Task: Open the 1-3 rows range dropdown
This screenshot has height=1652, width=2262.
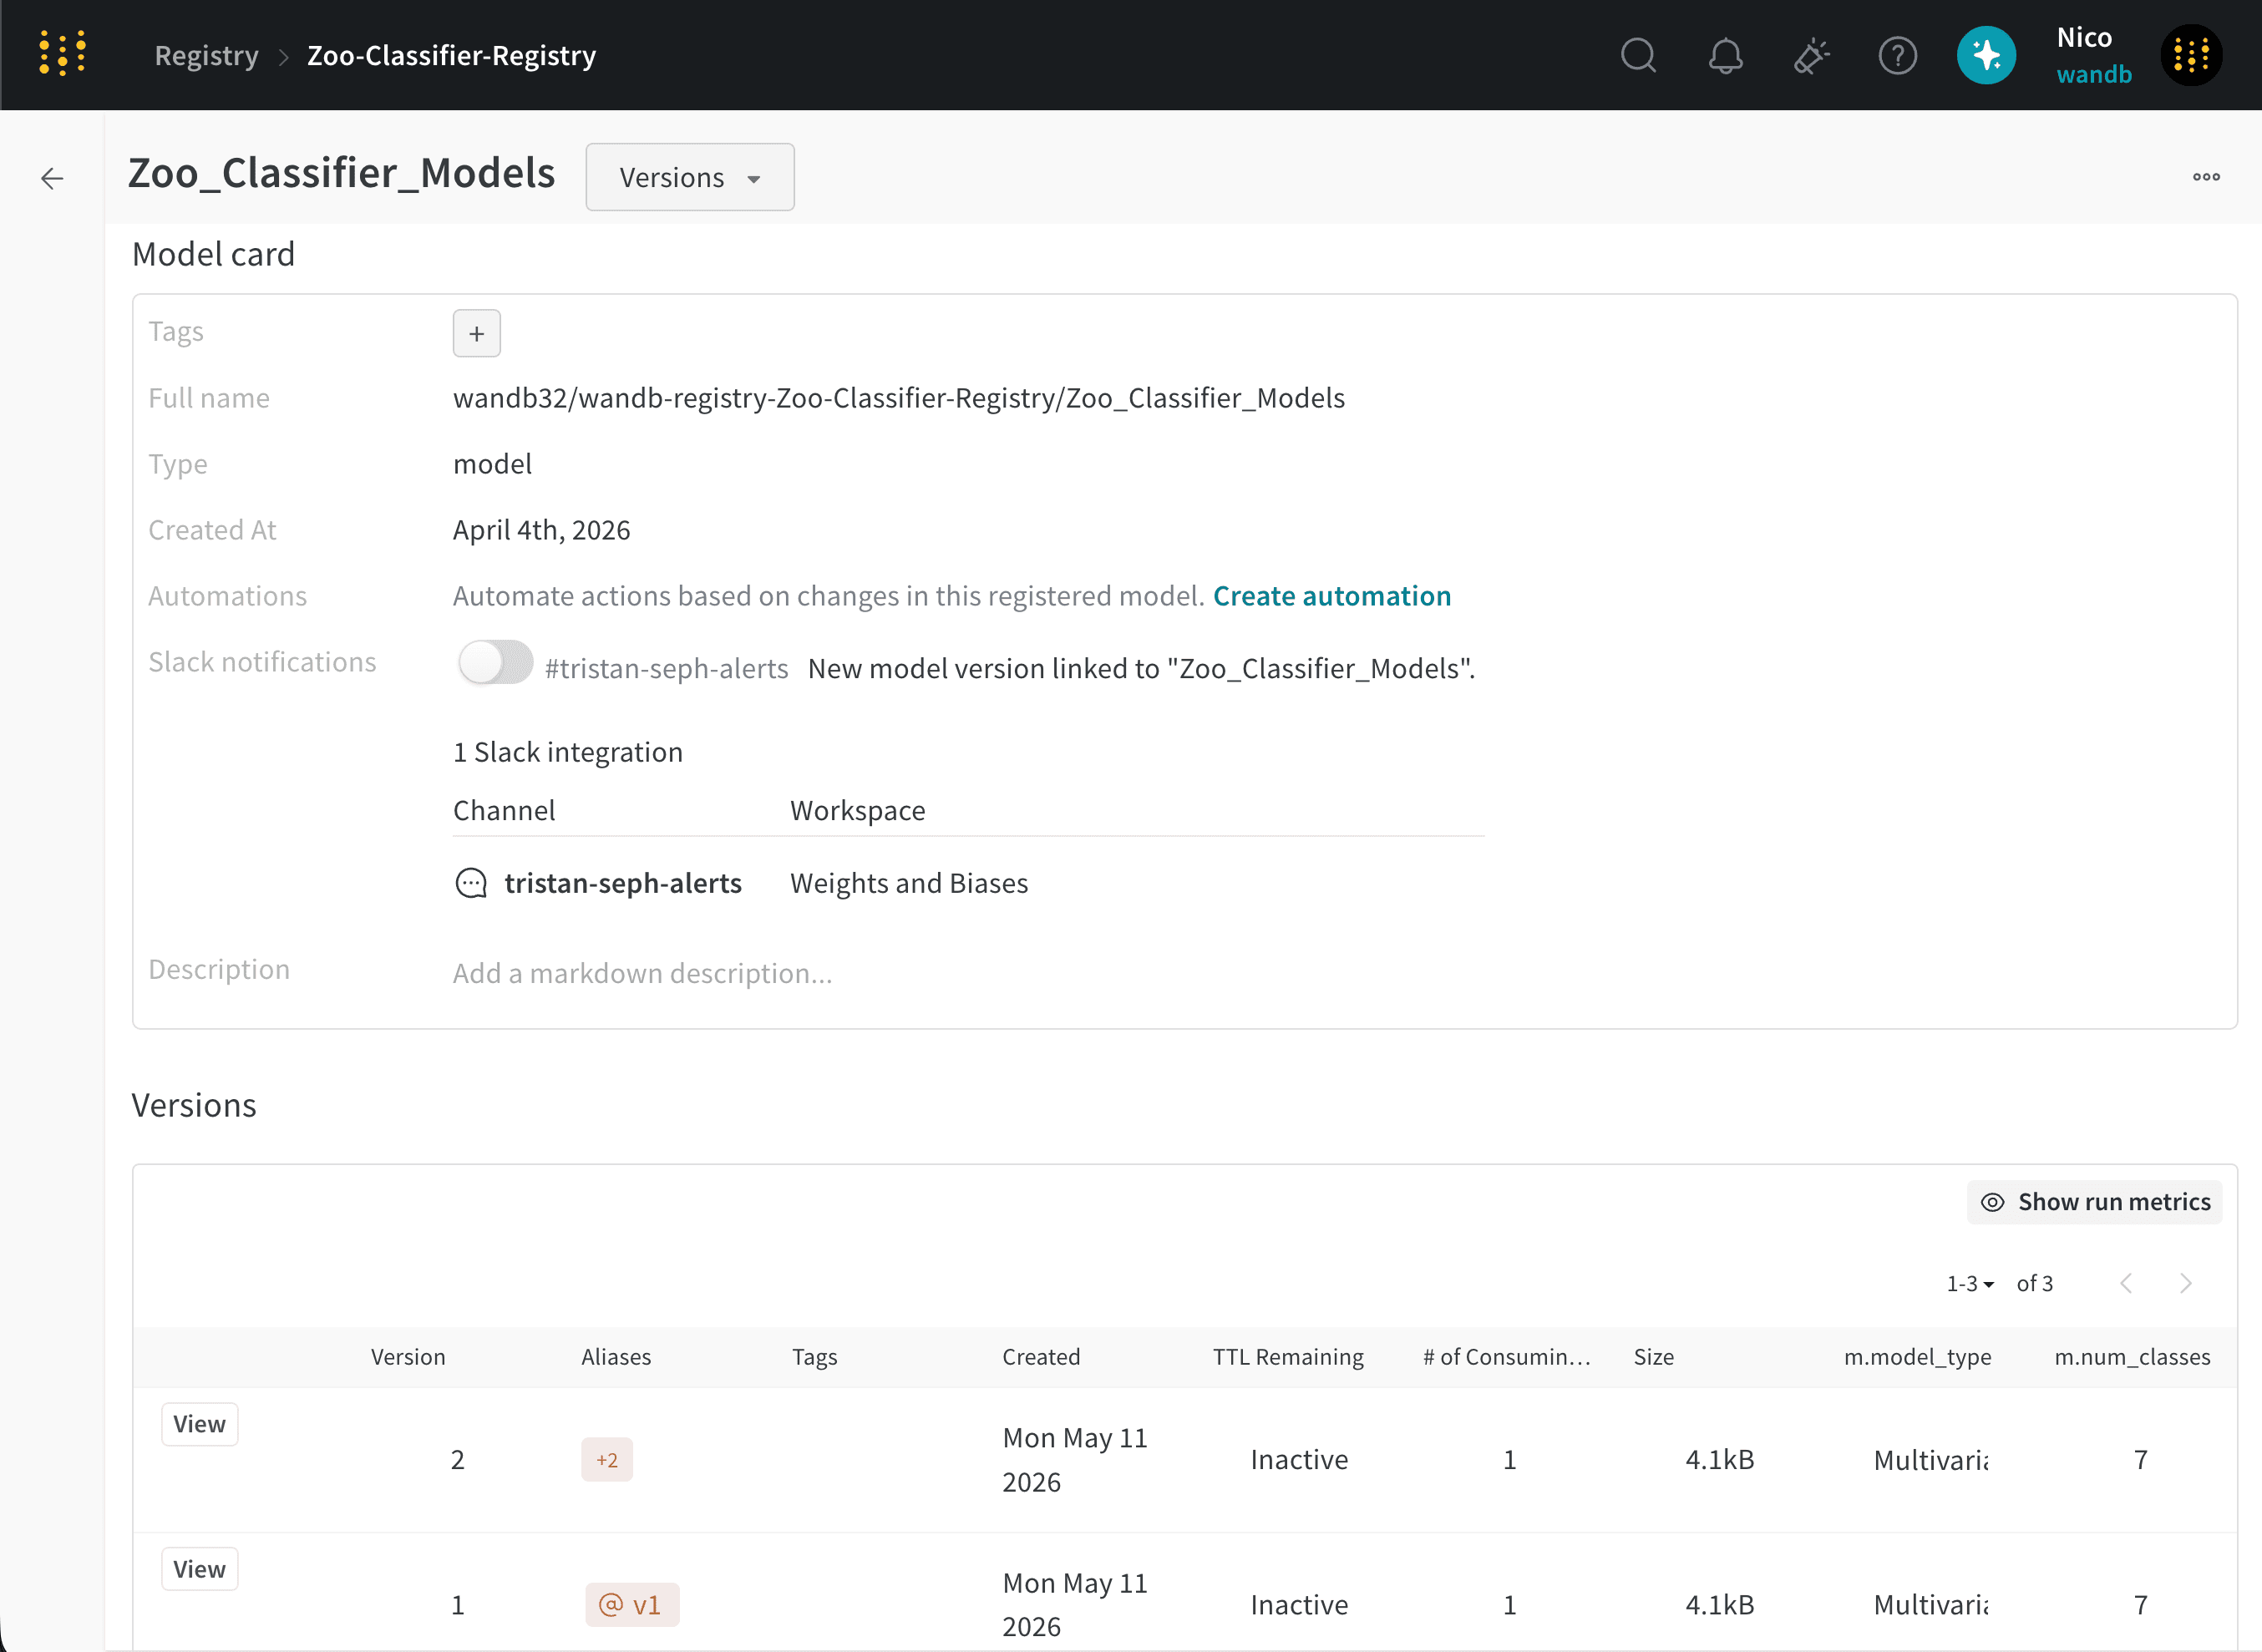Action: (x=1970, y=1283)
